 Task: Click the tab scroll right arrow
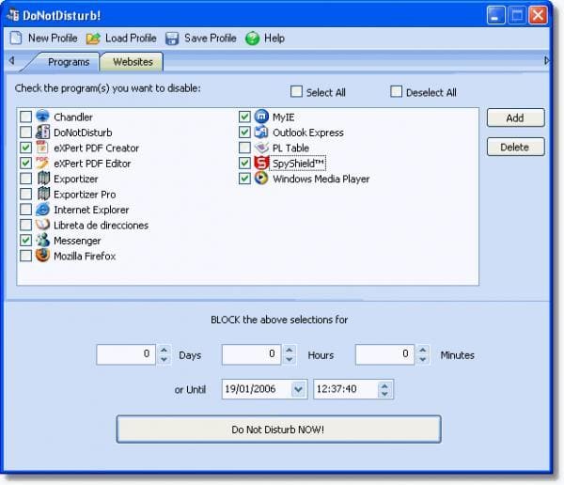click(x=546, y=60)
